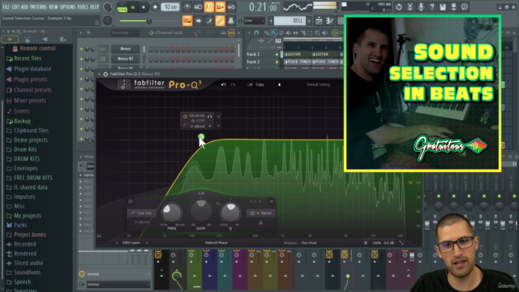
Task: Toggle Track 2 mute LED in playlist
Action: coord(277,62)
